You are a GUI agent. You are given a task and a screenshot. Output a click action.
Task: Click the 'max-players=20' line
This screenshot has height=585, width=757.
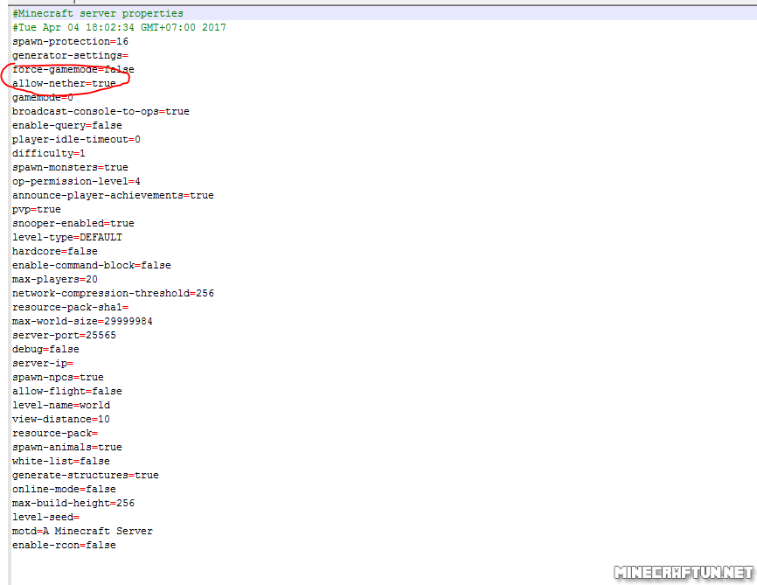tap(55, 280)
